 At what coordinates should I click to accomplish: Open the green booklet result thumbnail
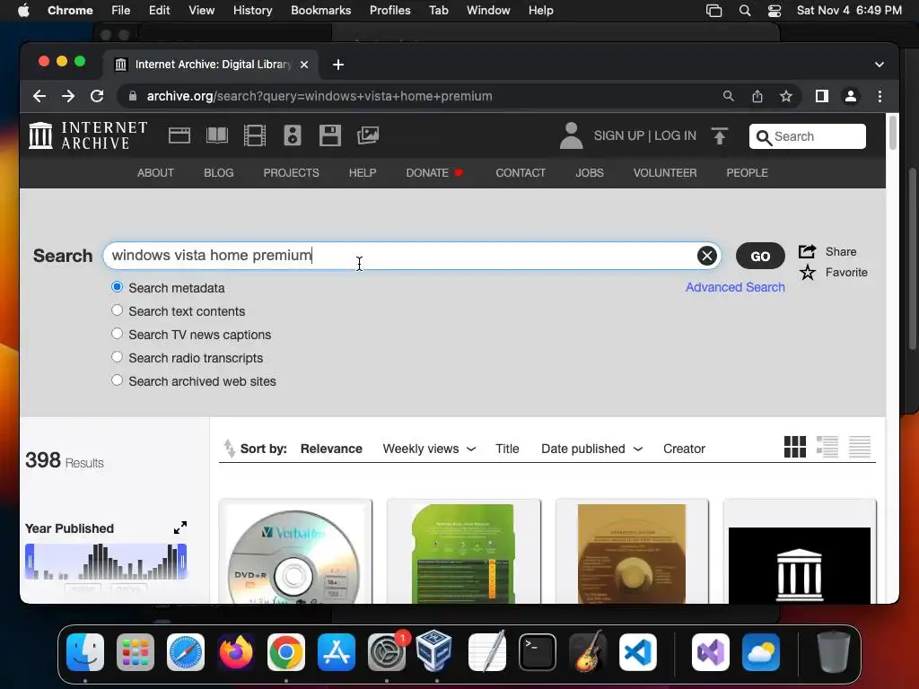pyautogui.click(x=464, y=554)
